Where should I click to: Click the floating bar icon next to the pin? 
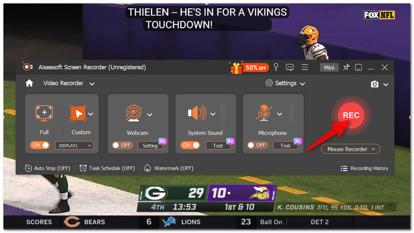click(358, 68)
